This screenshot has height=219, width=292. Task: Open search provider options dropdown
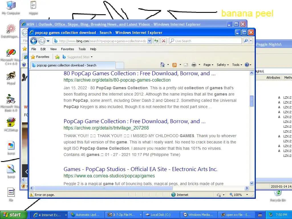251,41
